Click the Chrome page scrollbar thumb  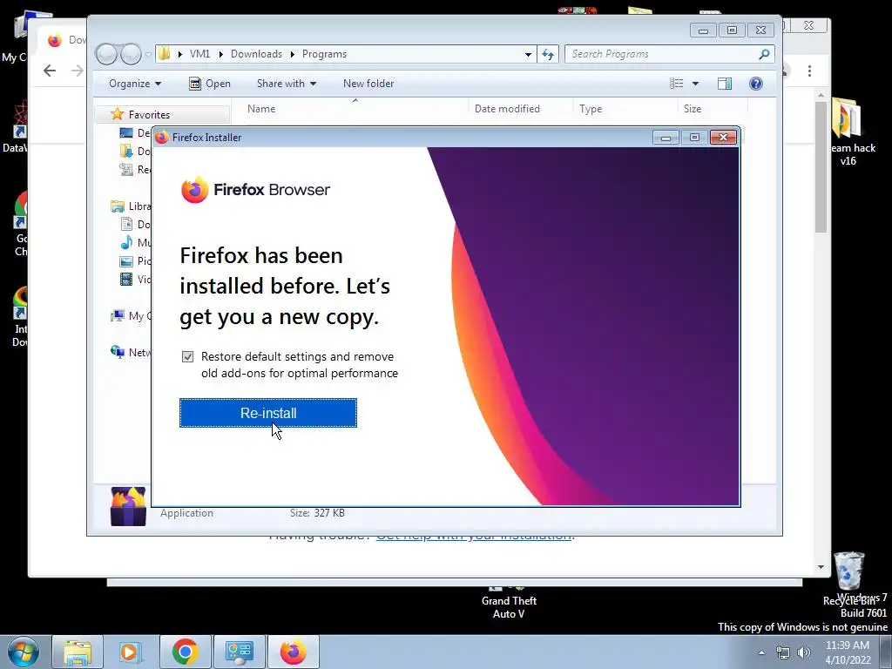pos(821,167)
